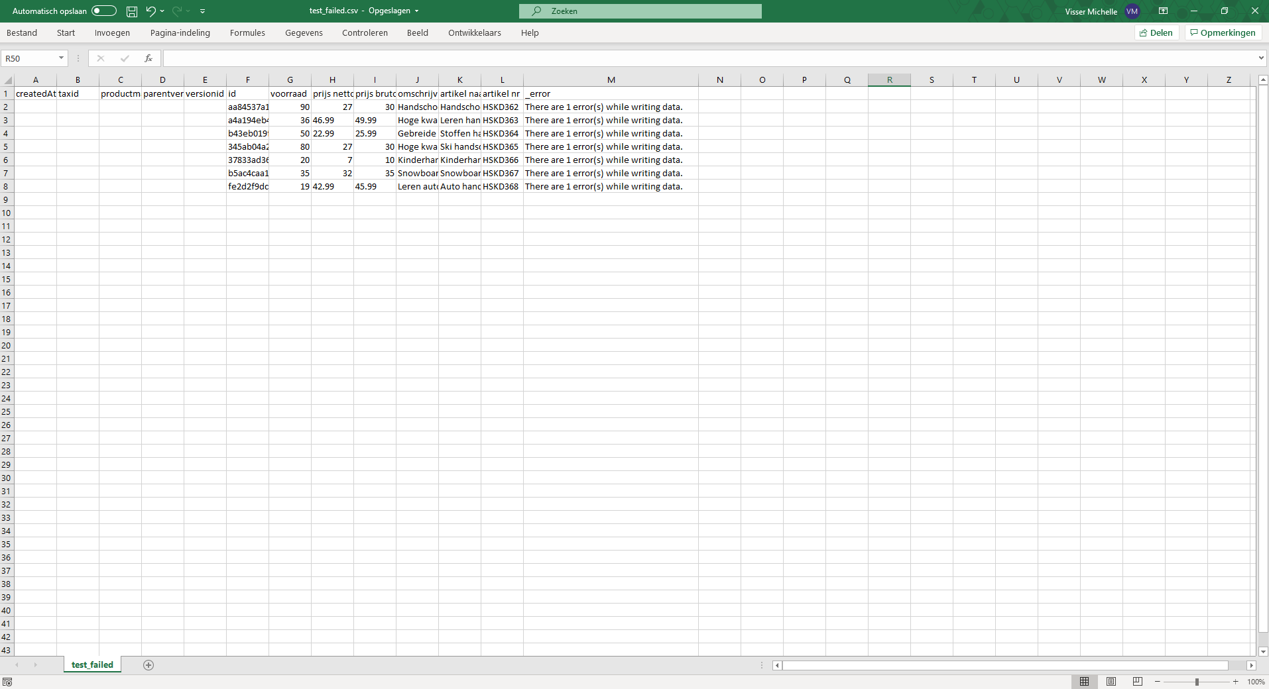Click the Undo icon
1269x689 pixels.
click(150, 11)
